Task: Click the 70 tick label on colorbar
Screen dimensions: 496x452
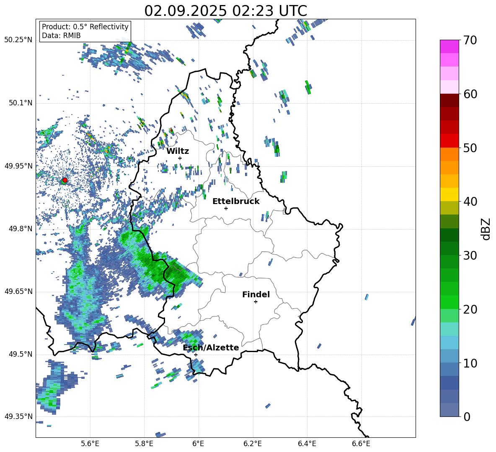Action: click(470, 41)
